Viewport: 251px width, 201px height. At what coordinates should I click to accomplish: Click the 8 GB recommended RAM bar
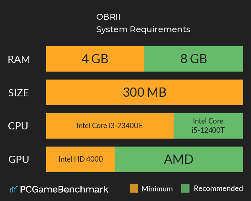pos(194,59)
